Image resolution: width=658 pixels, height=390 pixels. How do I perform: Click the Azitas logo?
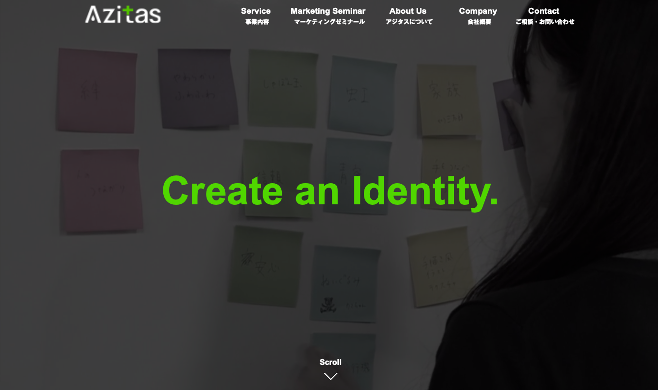coord(123,15)
